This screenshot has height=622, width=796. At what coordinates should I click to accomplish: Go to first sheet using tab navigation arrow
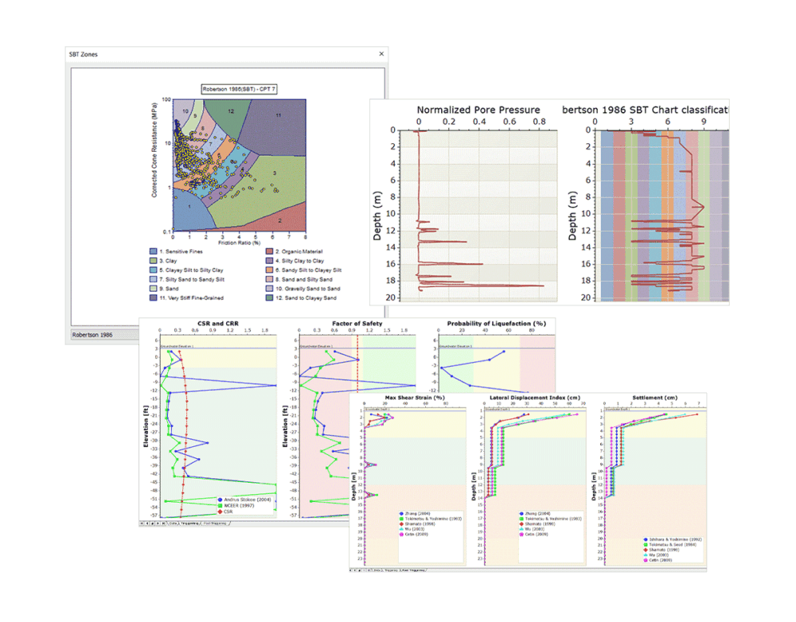[142, 523]
